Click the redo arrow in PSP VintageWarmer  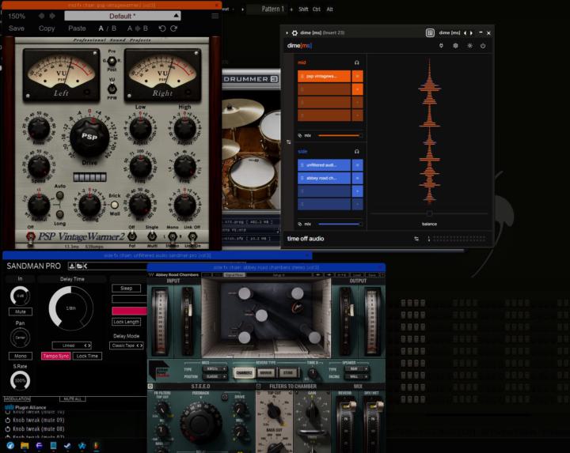pyautogui.click(x=175, y=28)
